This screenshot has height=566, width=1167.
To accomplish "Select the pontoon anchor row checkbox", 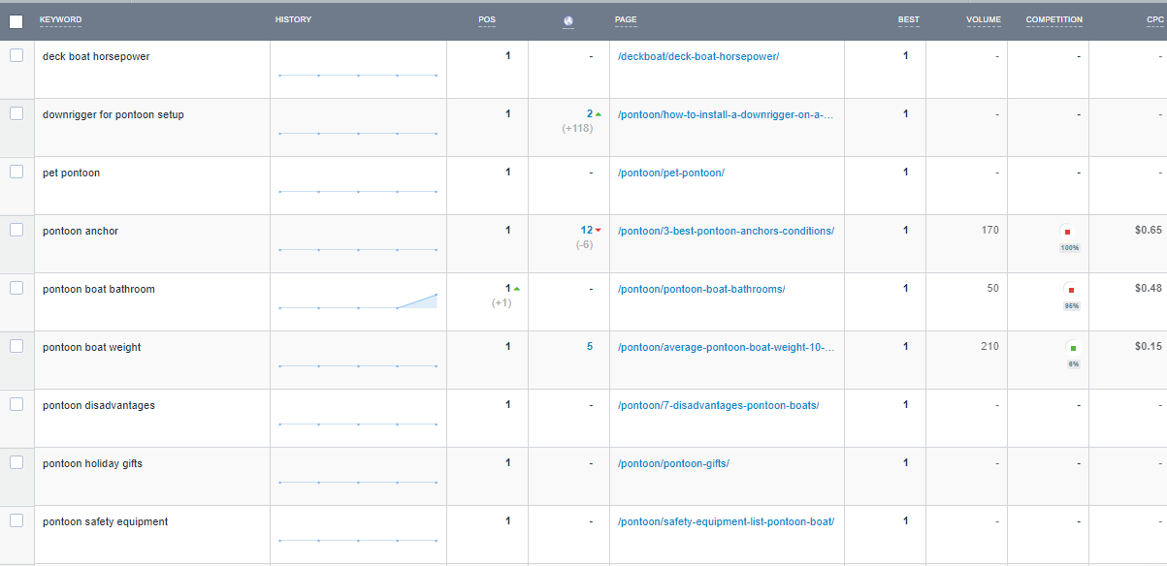I will point(16,231).
